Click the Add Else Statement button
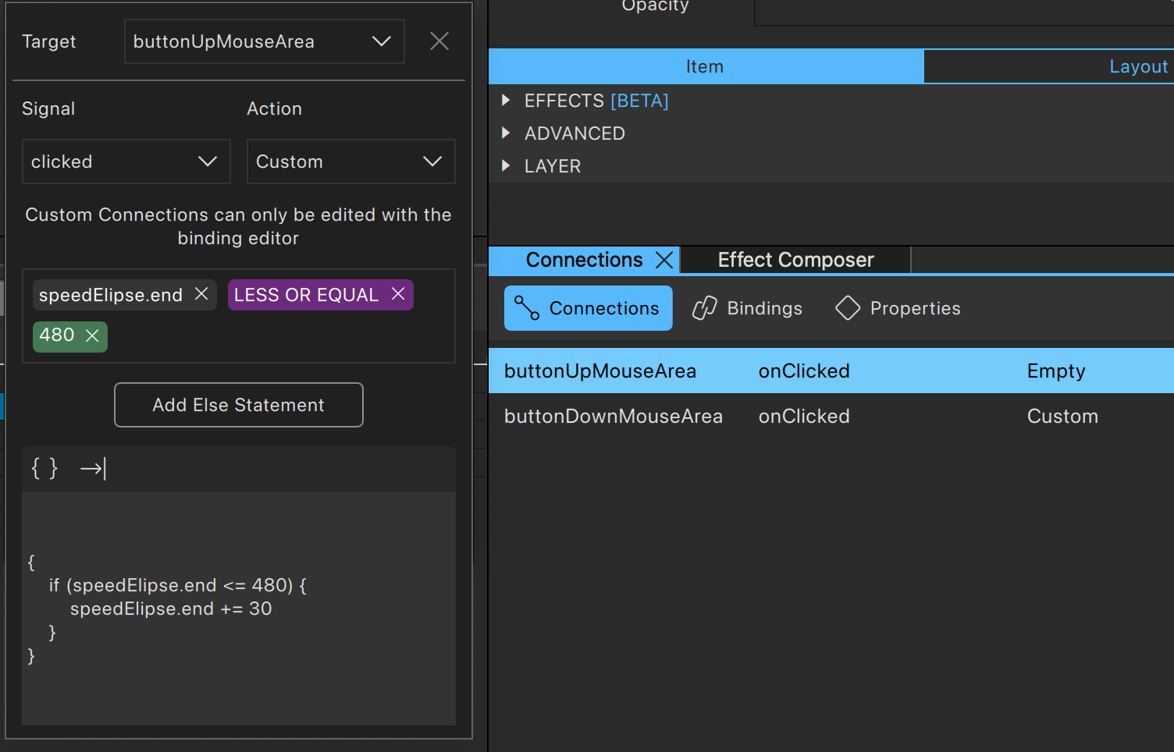Image resolution: width=1174 pixels, height=752 pixels. [x=238, y=405]
